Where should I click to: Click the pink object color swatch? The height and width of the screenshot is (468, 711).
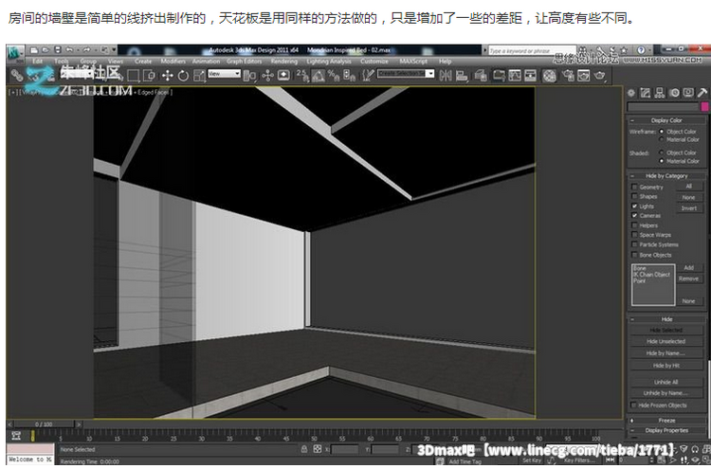coord(704,107)
